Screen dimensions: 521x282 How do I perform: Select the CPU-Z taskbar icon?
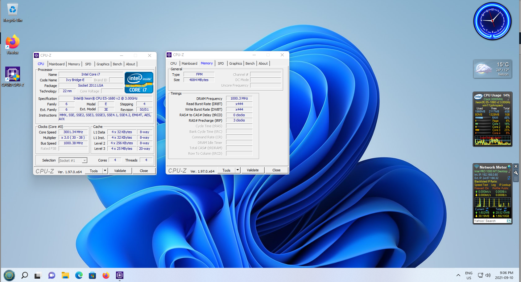point(120,275)
